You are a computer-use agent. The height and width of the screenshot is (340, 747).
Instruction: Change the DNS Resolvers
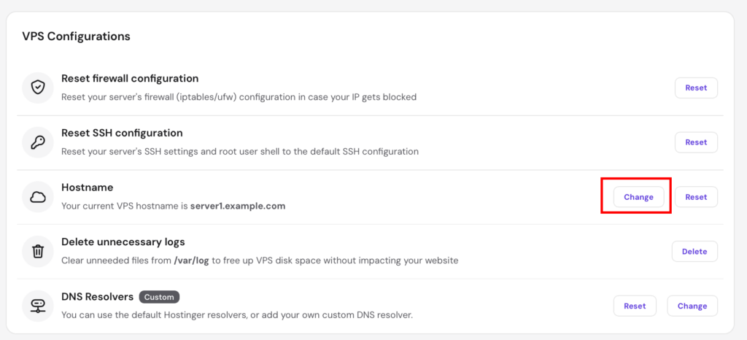[x=692, y=306]
